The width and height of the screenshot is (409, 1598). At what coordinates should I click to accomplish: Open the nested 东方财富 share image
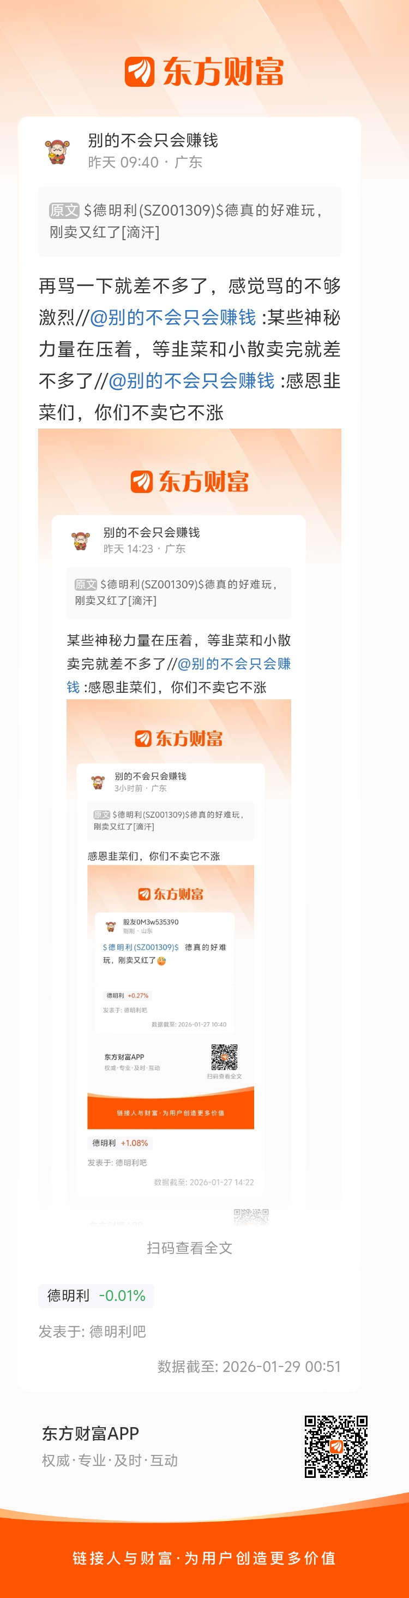[190, 825]
